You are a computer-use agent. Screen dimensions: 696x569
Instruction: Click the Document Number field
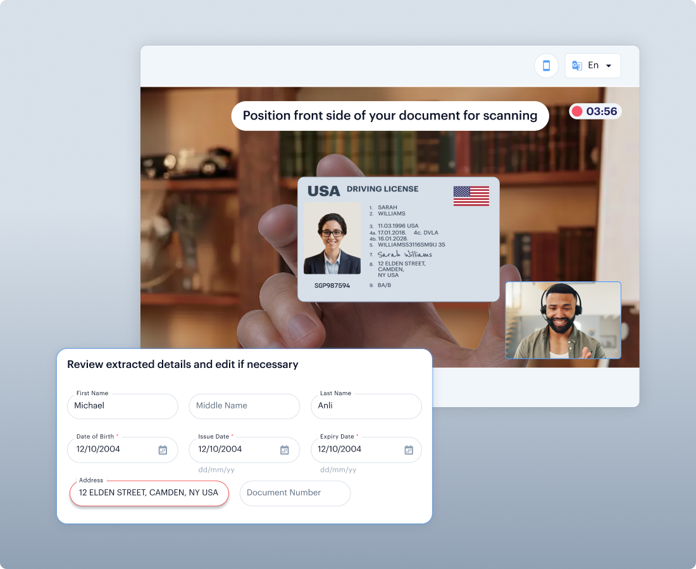pos(295,493)
